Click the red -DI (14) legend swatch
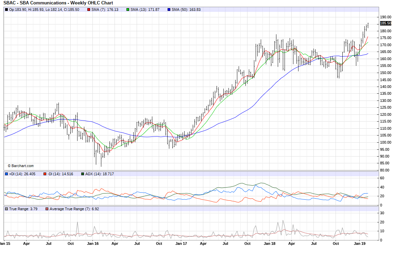The height and width of the screenshot is (254, 393). 45,174
